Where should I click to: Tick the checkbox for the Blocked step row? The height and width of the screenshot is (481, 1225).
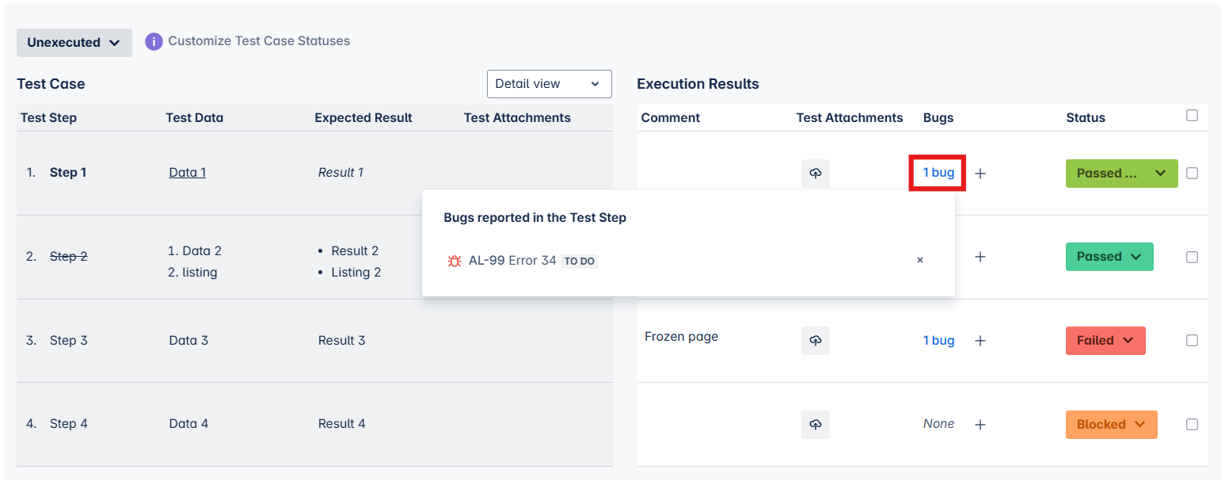coord(1193,425)
